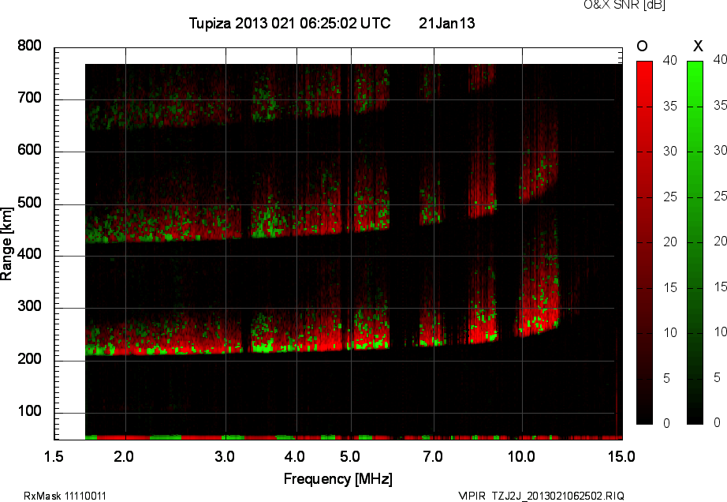Click the red O-mode SNR color bar
727x502 pixels.
pyautogui.click(x=644, y=242)
